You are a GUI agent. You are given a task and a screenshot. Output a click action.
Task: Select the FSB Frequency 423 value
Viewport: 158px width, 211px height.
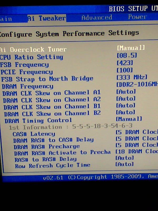pyautogui.click(x=125, y=63)
